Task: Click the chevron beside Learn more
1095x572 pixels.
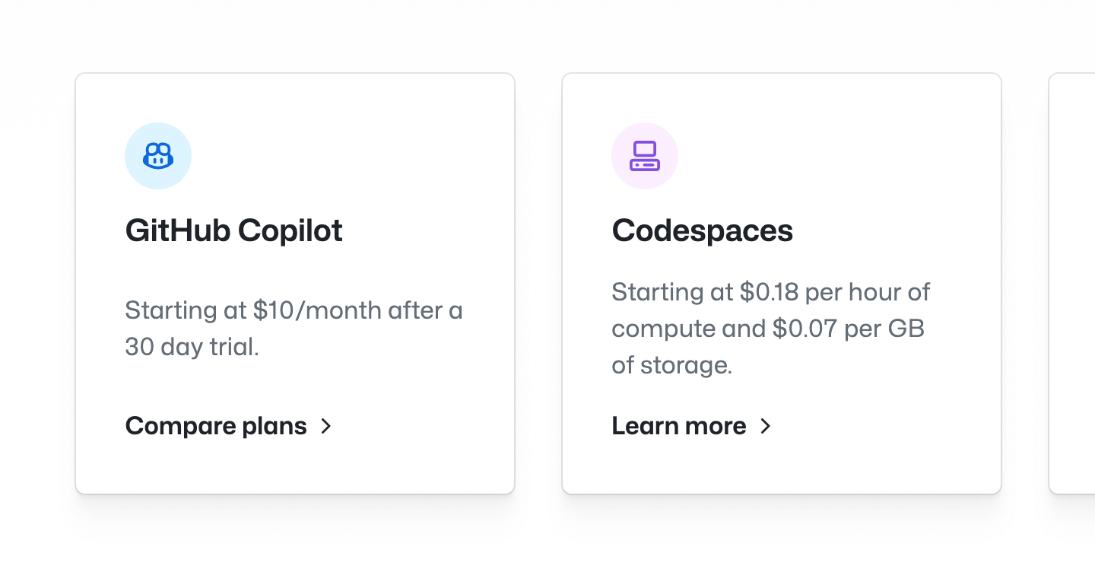Action: click(766, 426)
